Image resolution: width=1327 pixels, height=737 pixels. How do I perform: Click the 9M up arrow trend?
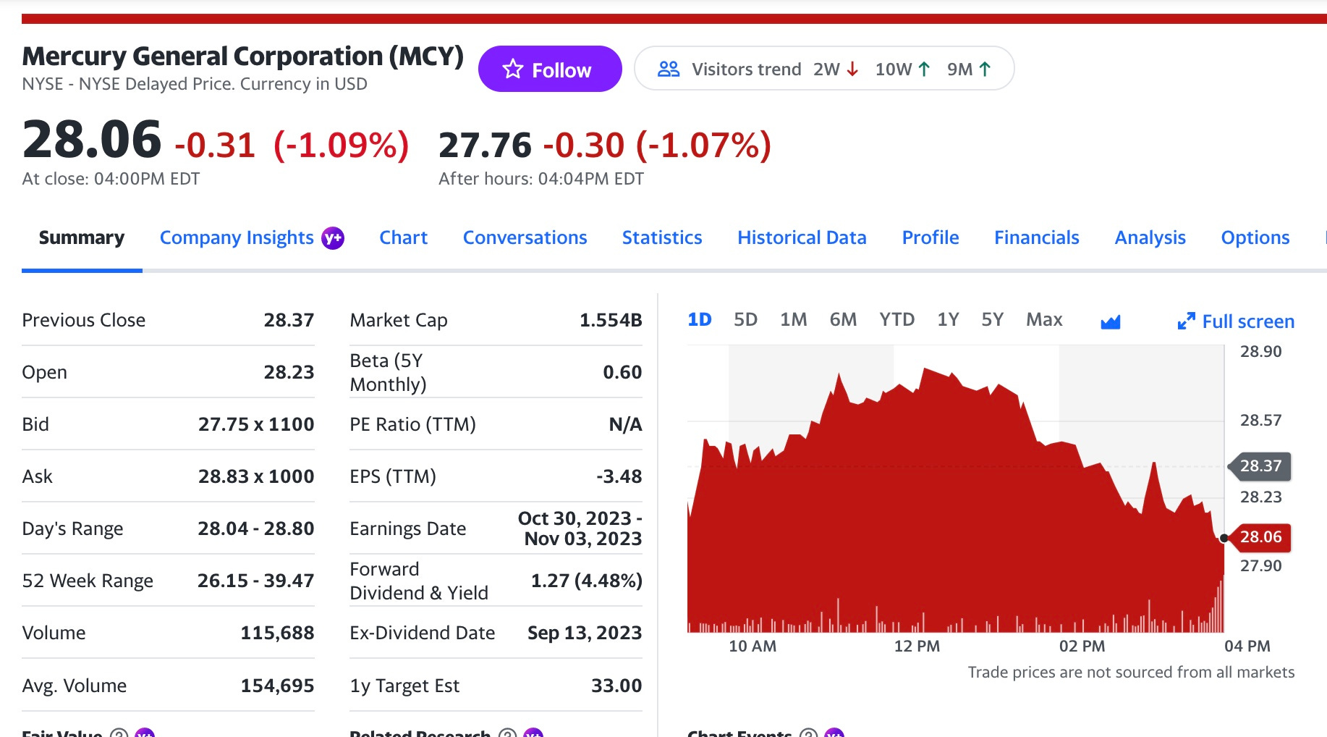(x=969, y=69)
